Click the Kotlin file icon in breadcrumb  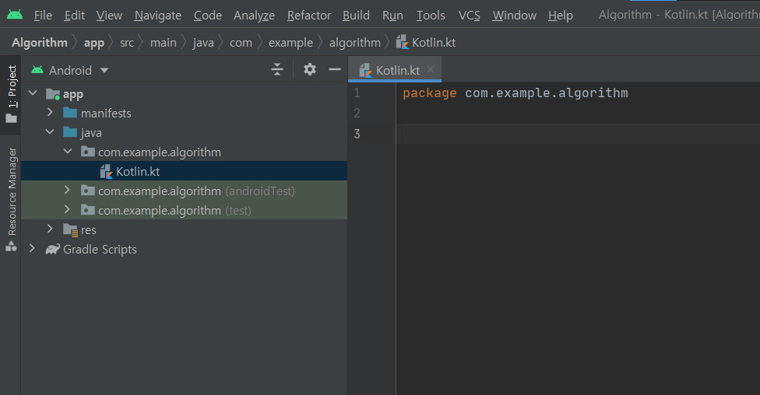click(x=402, y=43)
